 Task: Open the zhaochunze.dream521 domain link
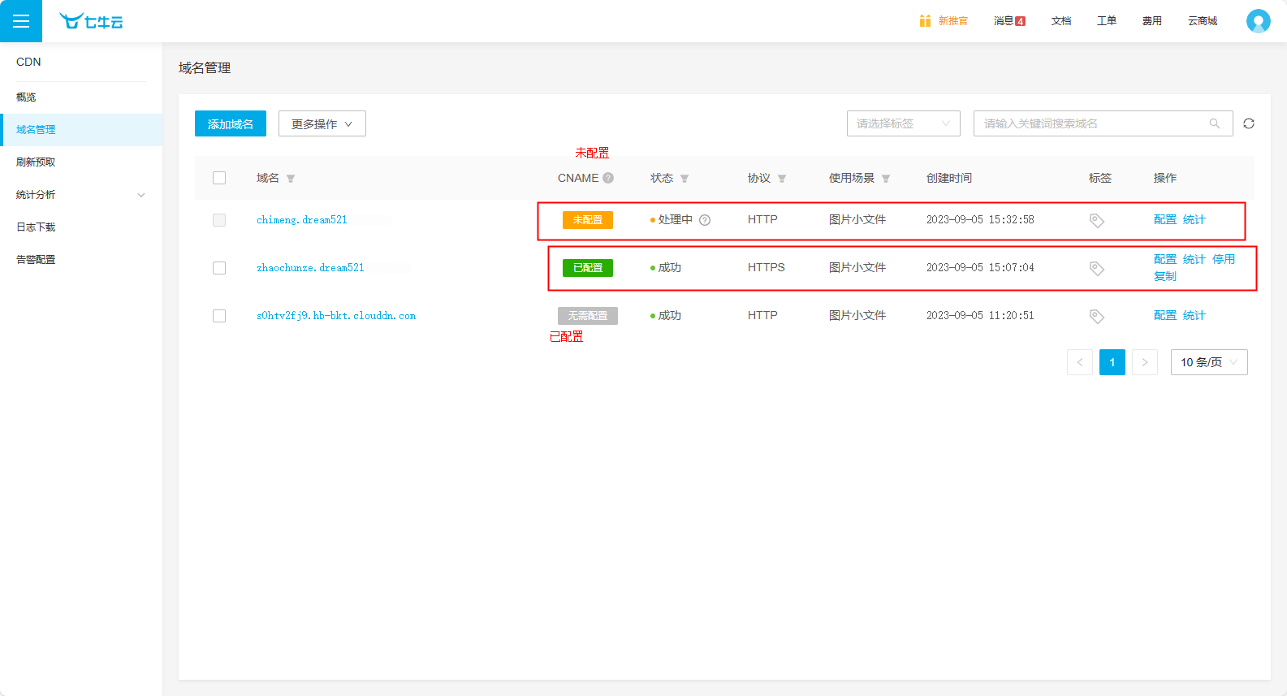[310, 268]
